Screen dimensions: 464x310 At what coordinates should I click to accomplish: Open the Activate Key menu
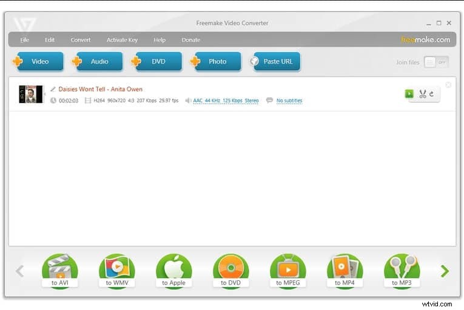[122, 40]
